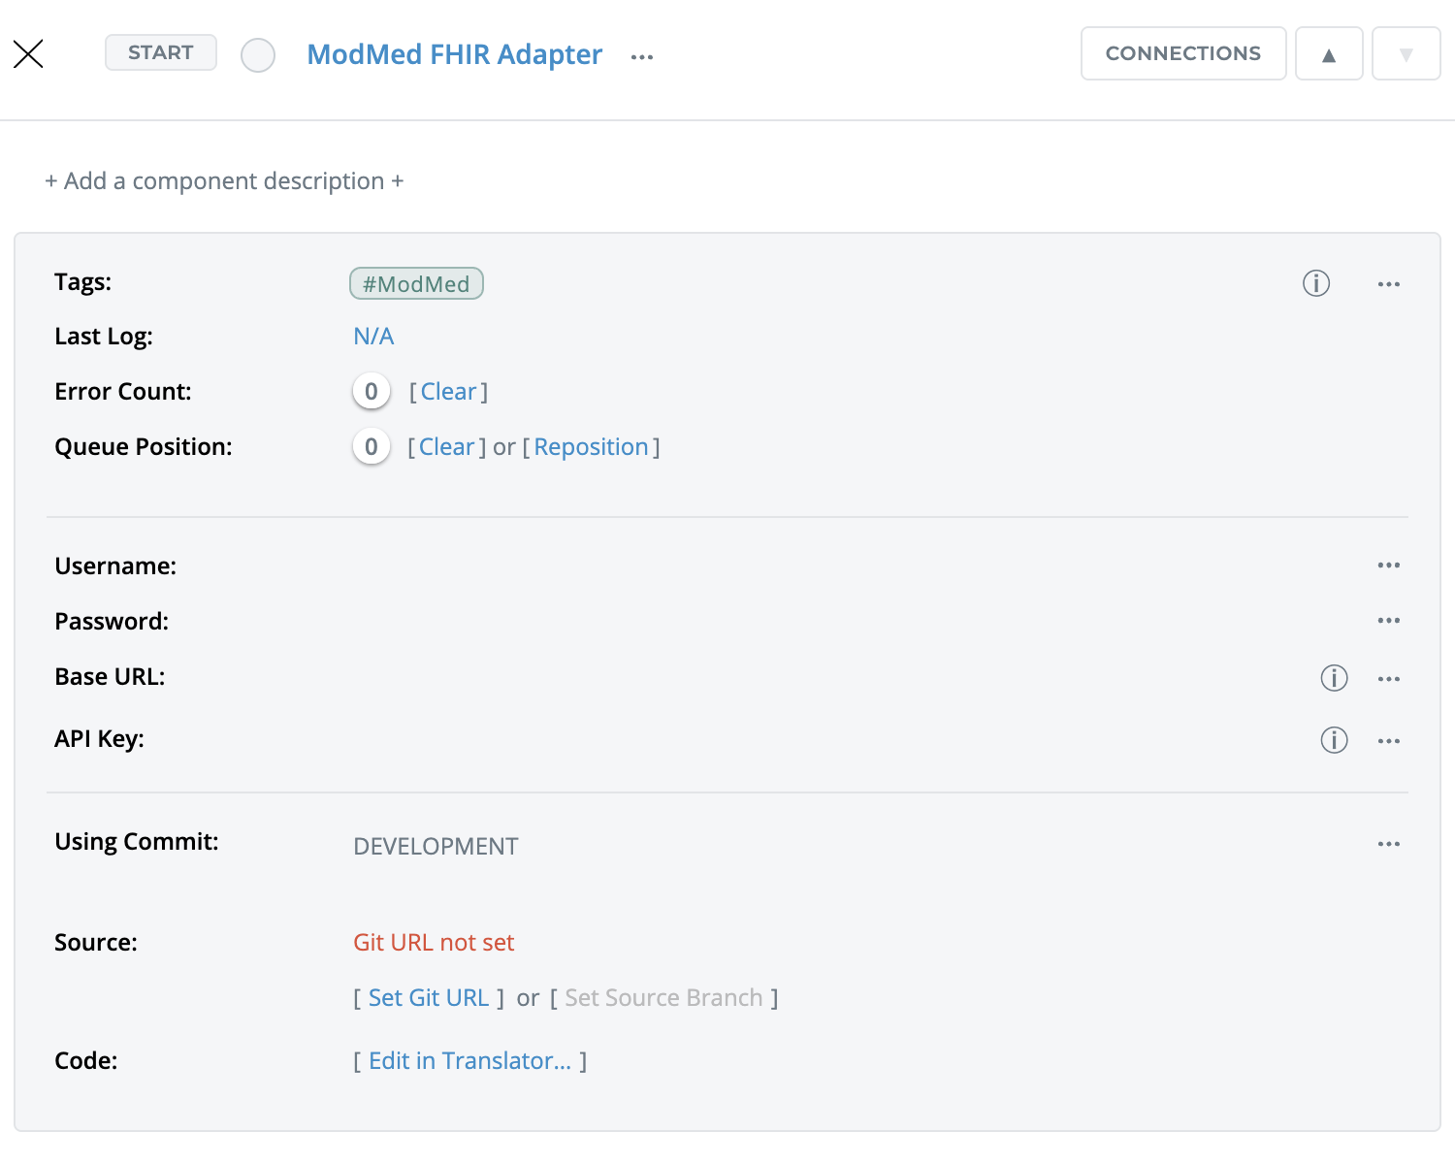Open ellipsis menu in Tags row

[x=1388, y=284]
